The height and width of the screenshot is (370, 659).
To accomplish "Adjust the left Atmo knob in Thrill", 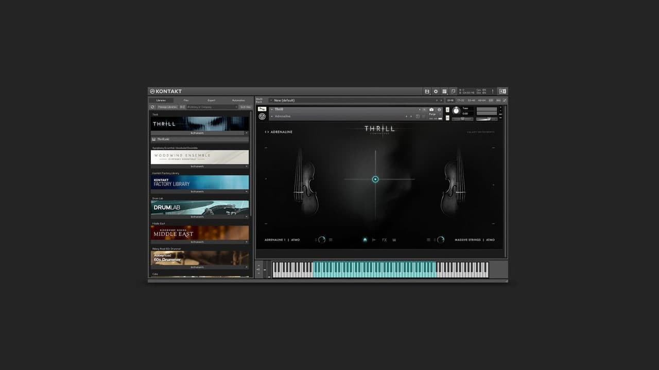I will (321, 239).
